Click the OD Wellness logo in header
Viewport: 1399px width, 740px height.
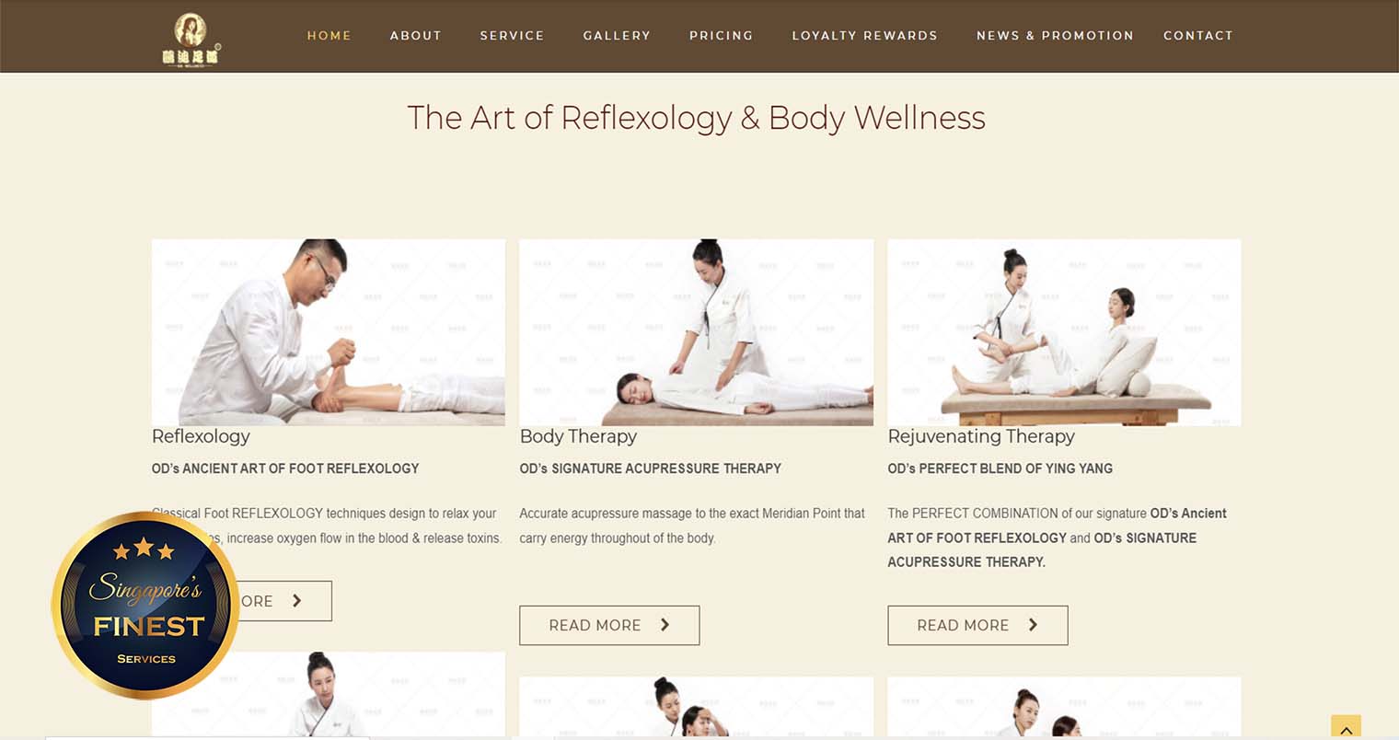tap(191, 40)
